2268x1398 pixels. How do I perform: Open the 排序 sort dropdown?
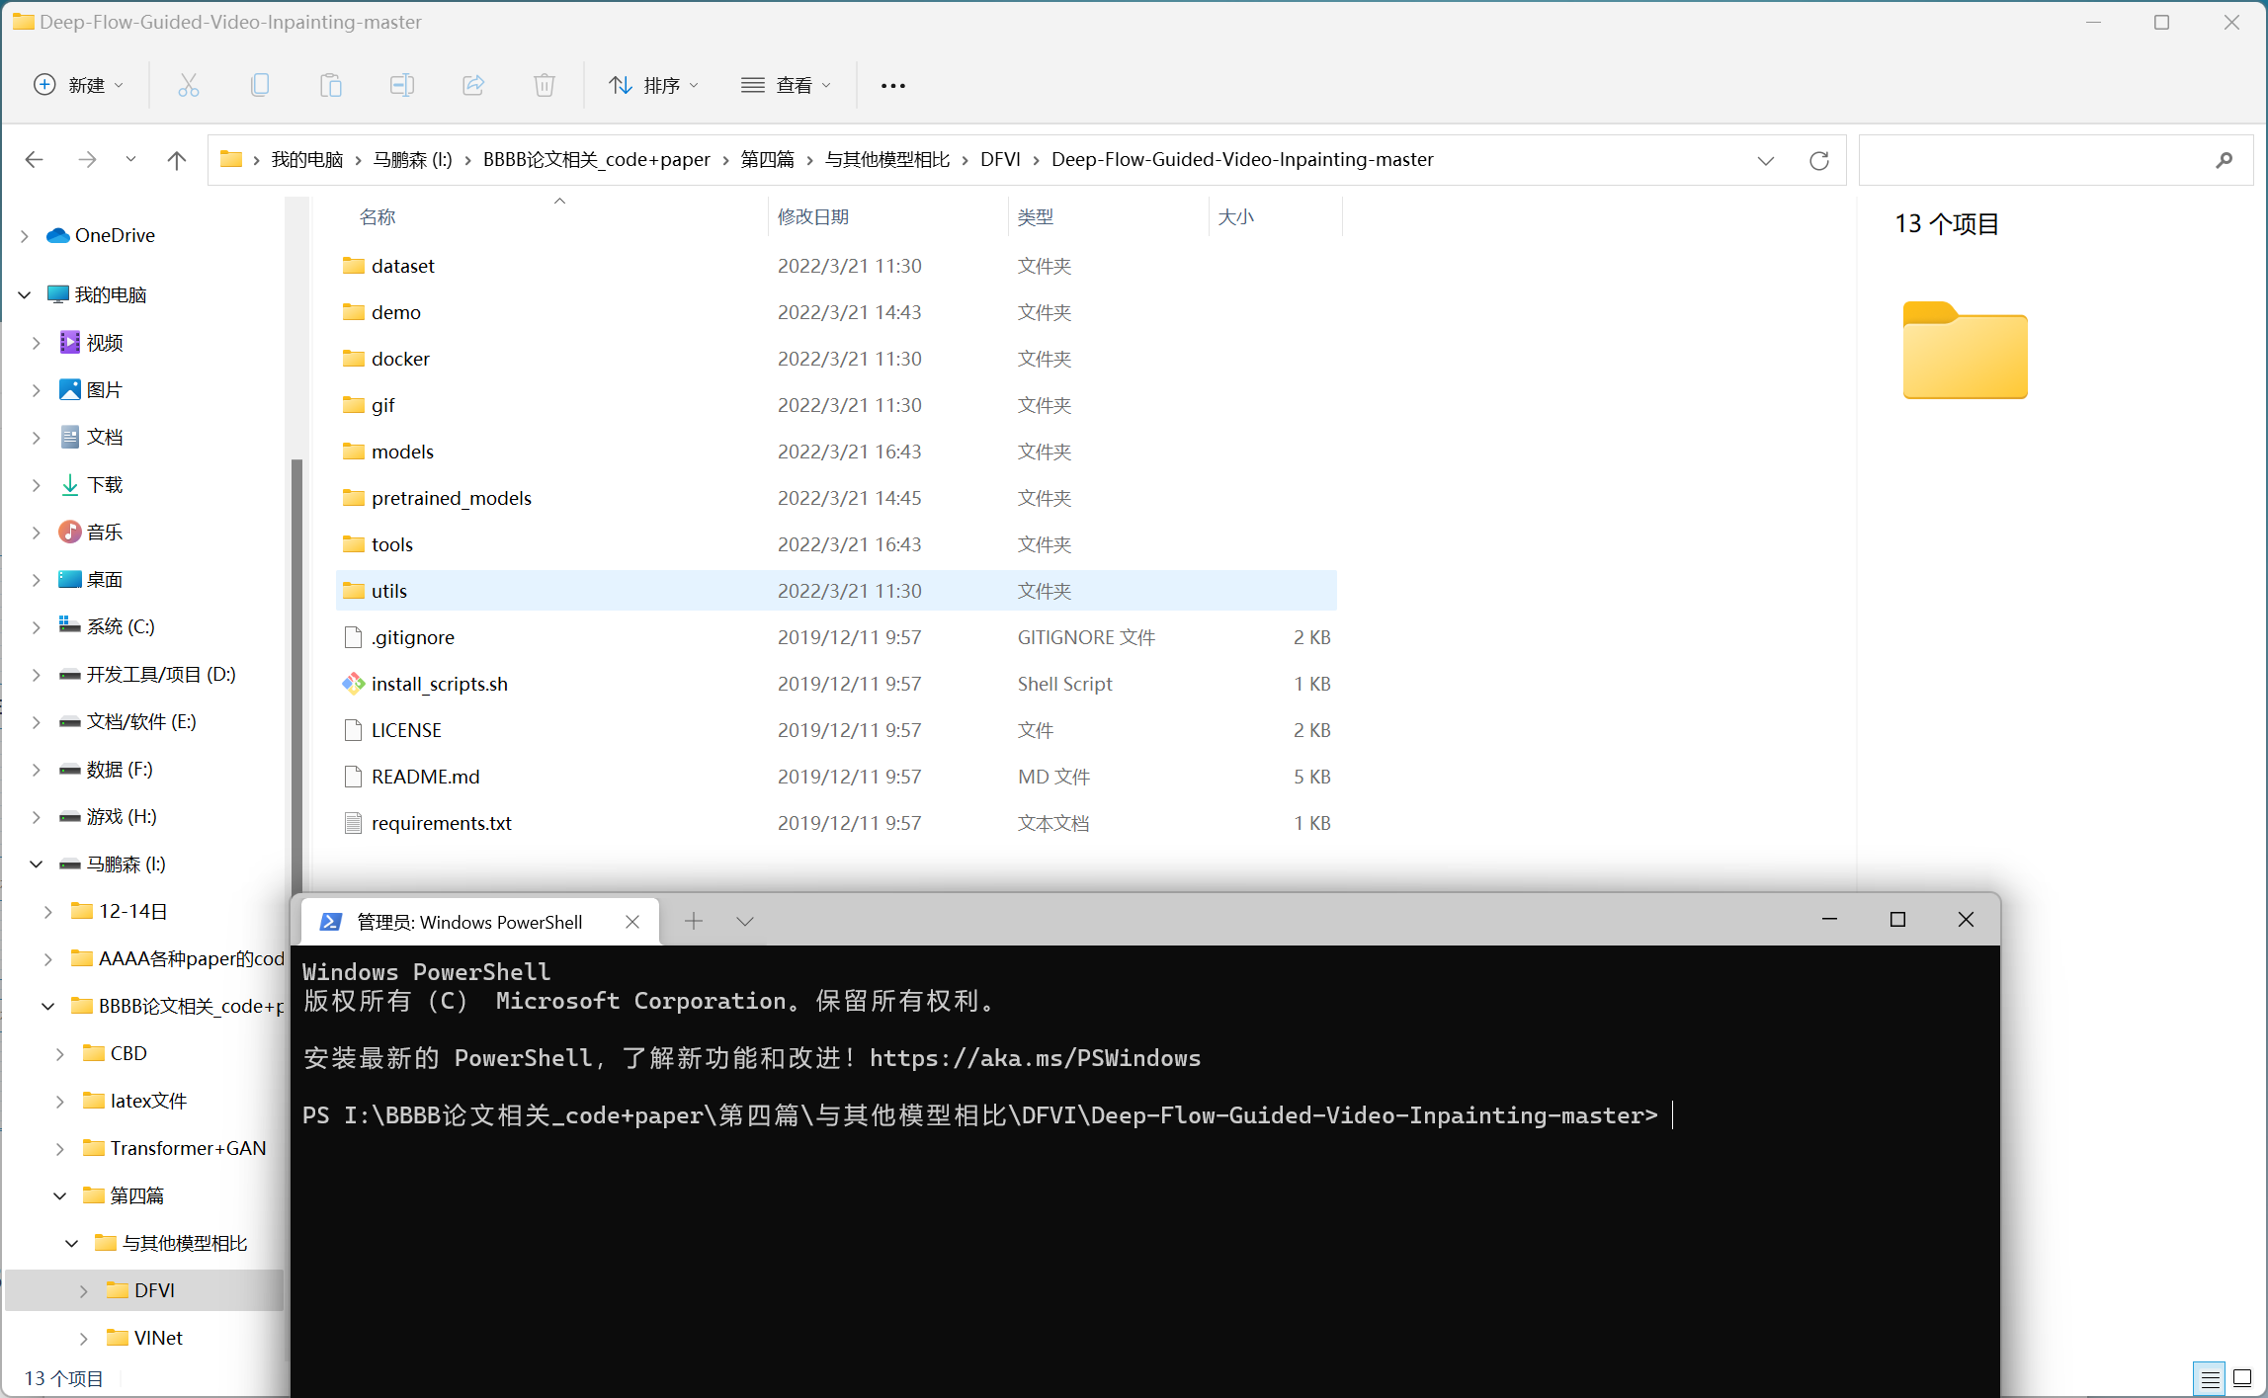[x=654, y=85]
